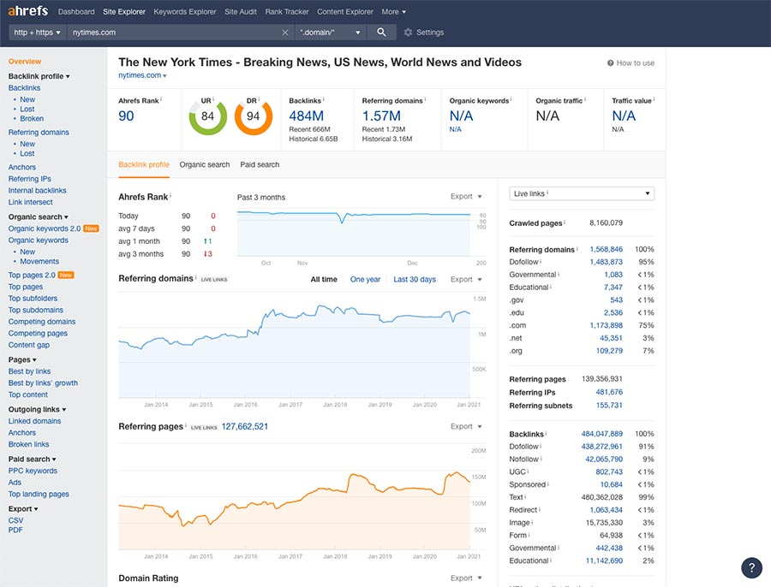Screen dimensions: 771x587
Task: Open Export dropdown for Domain Rating
Action: tap(466, 578)
